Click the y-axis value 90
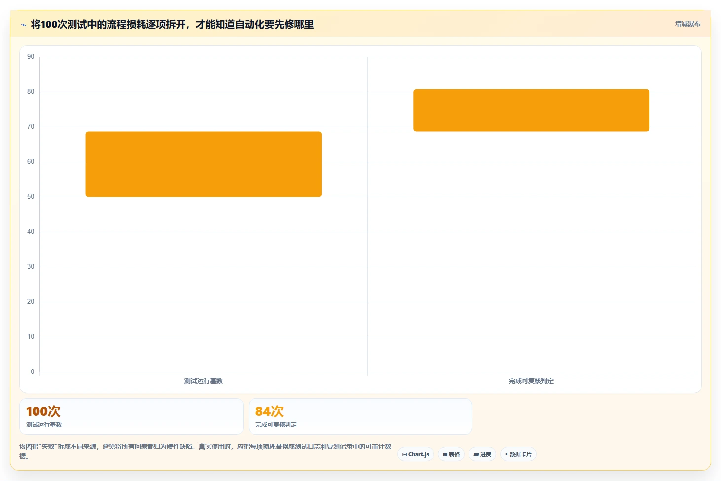721x481 pixels. pos(31,57)
